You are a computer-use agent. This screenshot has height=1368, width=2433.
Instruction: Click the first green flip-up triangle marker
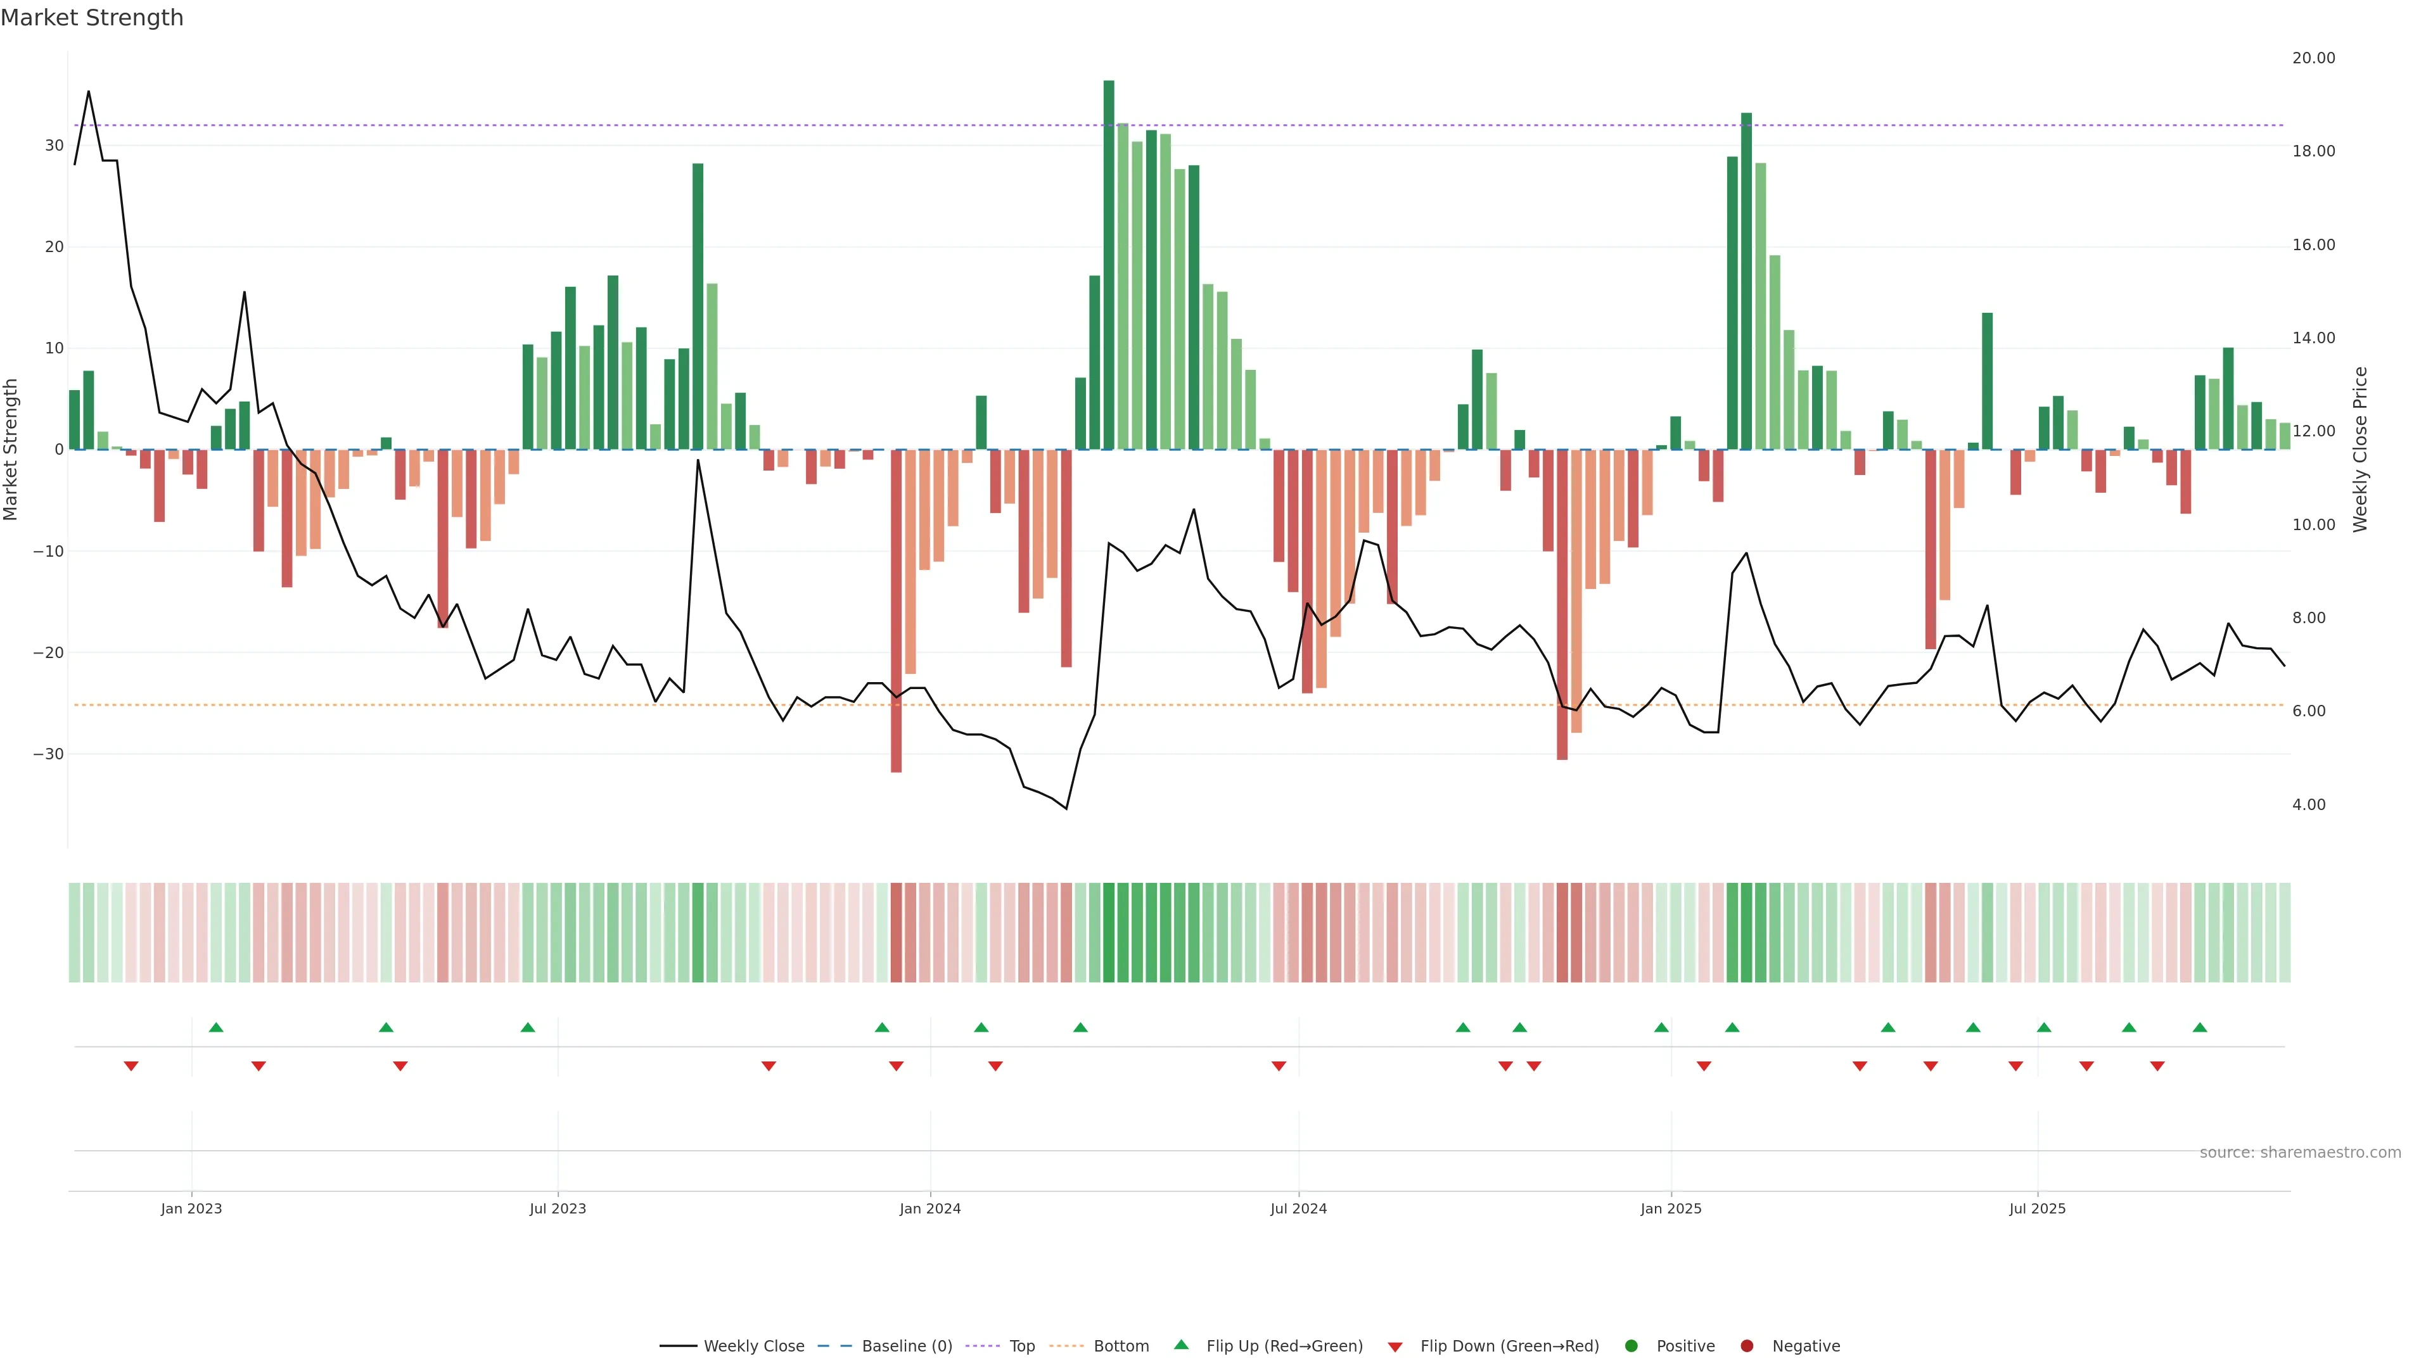(x=216, y=1027)
